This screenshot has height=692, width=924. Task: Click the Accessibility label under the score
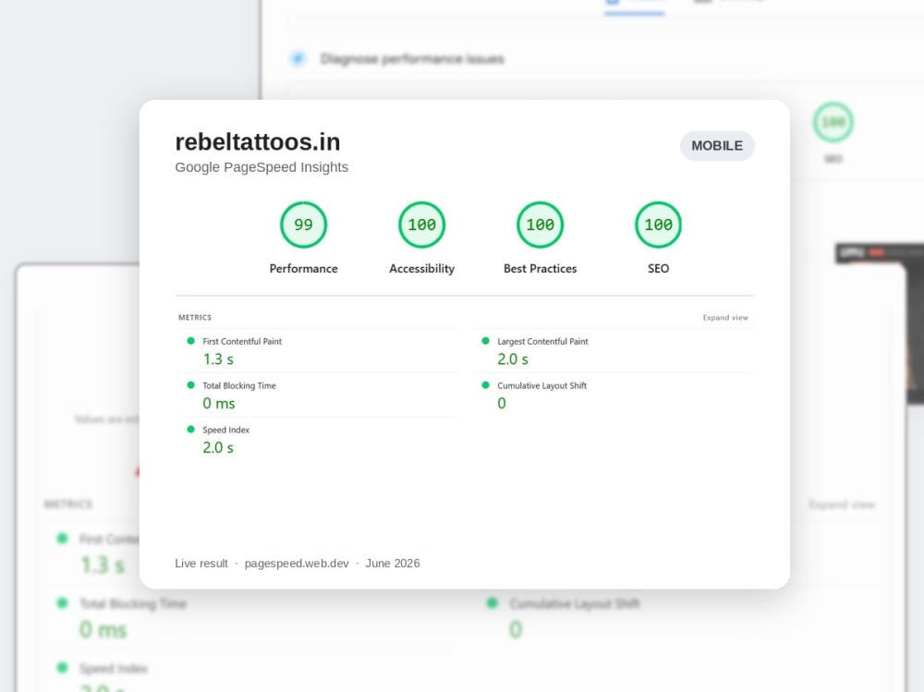click(422, 268)
